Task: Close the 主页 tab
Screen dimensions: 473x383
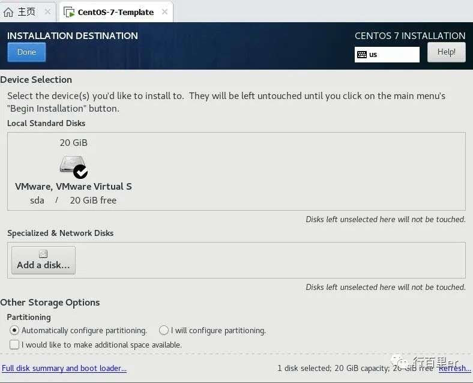Action: coord(47,12)
